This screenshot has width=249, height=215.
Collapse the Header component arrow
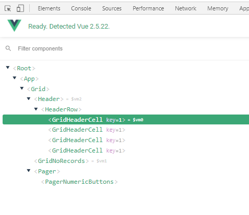click(x=29, y=99)
